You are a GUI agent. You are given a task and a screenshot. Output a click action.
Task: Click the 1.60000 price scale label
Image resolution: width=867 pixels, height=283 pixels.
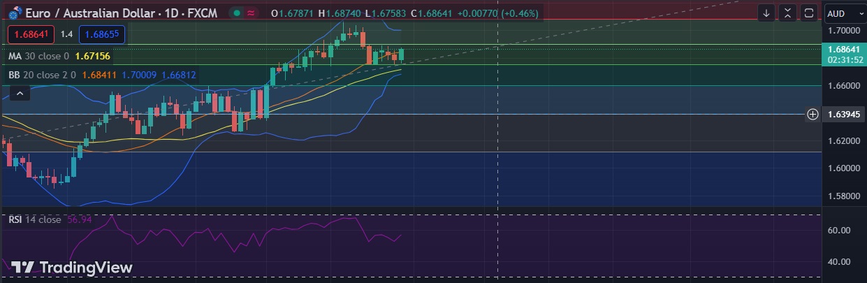click(x=843, y=168)
